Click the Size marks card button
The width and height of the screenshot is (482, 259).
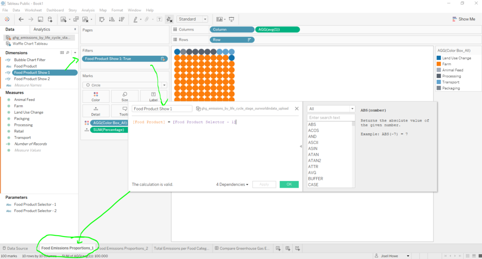point(124,97)
